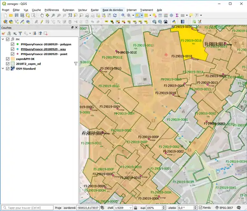Click the Save Project icon
Viewport: 247px width, 211px height.
tap(16, 15)
